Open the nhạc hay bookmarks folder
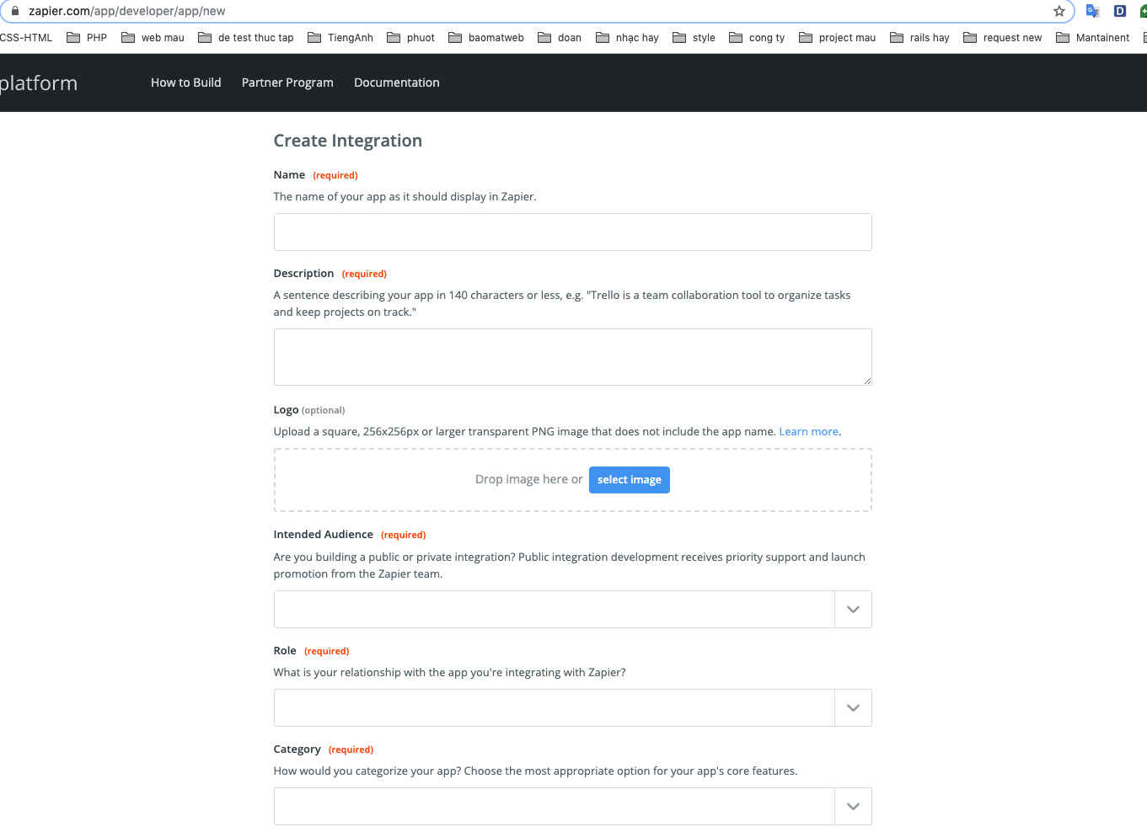The image size is (1147, 832). click(x=627, y=38)
